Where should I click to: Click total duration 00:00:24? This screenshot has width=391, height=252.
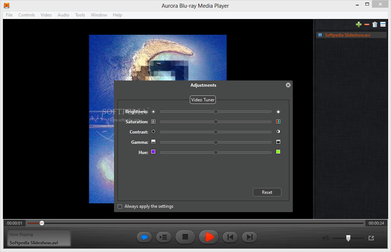coord(376,223)
